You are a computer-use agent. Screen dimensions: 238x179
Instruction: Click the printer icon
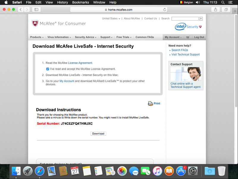pyautogui.click(x=150, y=104)
